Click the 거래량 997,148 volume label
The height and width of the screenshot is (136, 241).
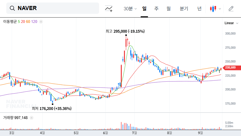15,118
